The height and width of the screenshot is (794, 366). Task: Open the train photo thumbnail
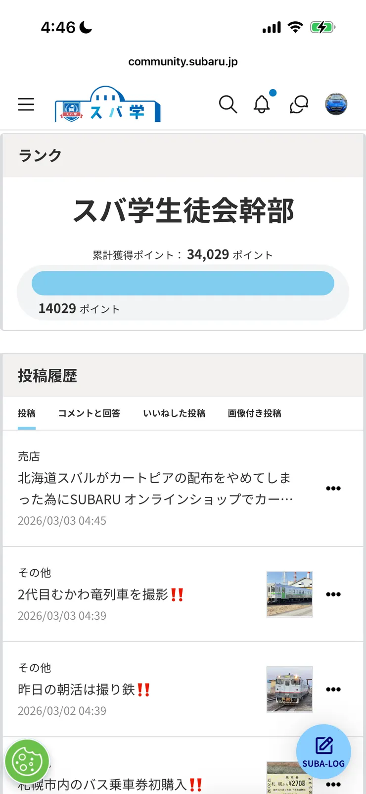[289, 594]
